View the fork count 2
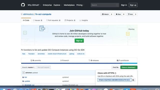160x90 pixels. [135, 14]
